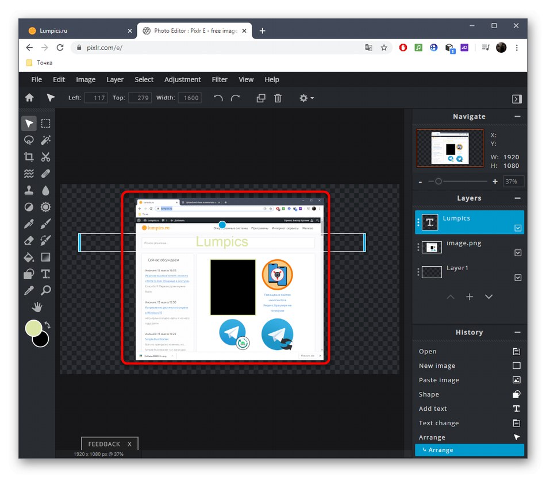
Task: Move layer down in Layers panel
Action: (489, 297)
